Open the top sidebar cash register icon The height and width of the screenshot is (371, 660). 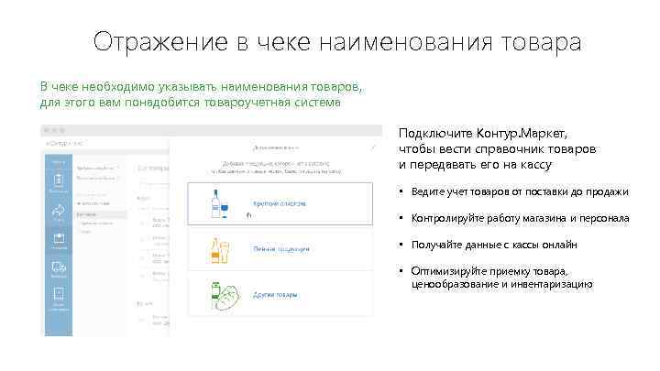[58, 180]
